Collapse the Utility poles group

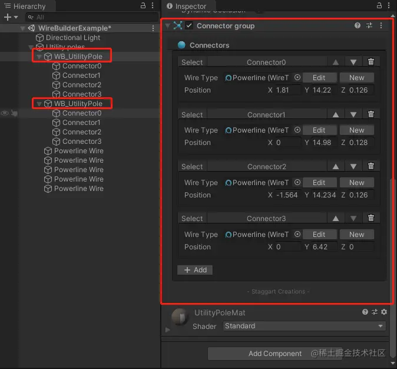(31, 47)
